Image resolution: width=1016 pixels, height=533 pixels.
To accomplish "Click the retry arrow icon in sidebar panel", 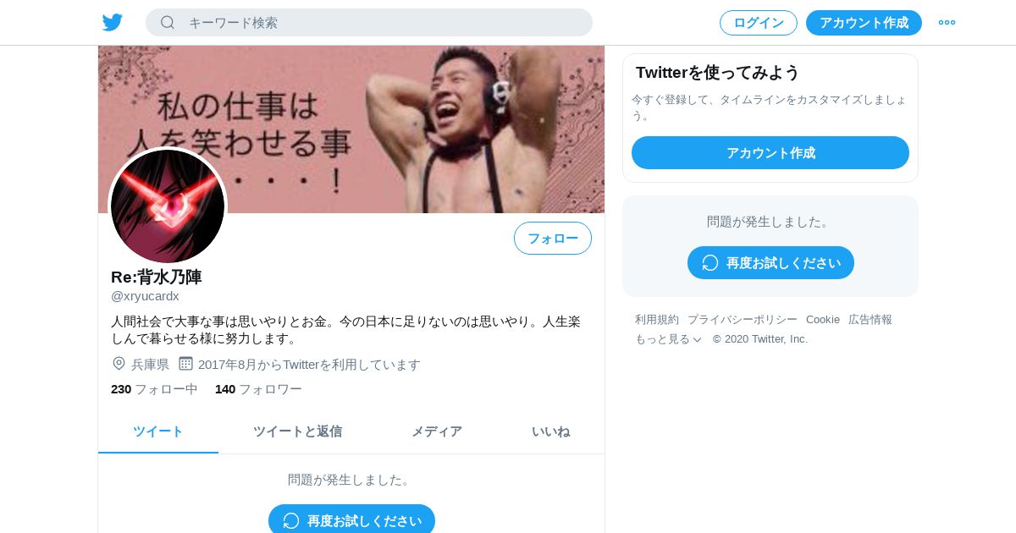I will pyautogui.click(x=710, y=262).
